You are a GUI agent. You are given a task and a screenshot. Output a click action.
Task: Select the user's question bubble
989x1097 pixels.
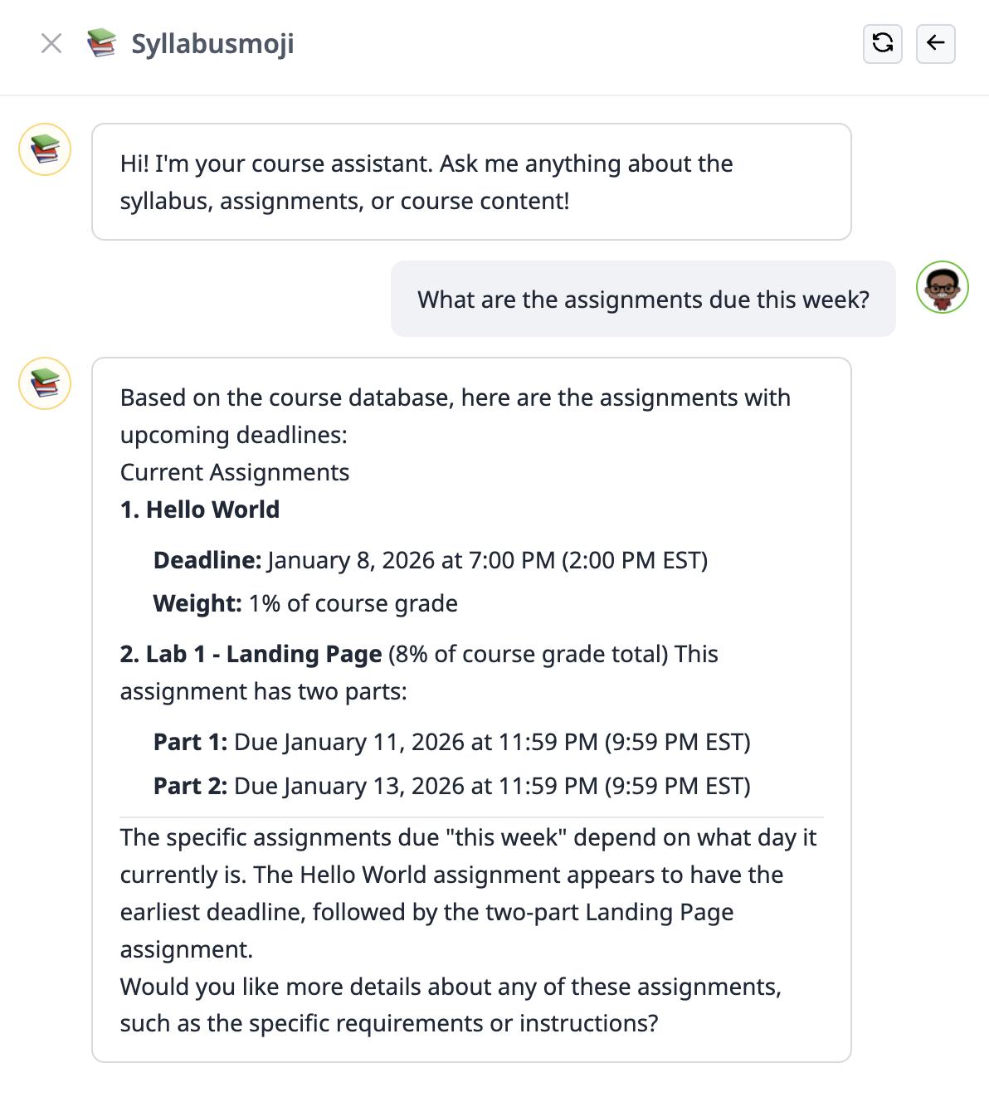click(643, 299)
